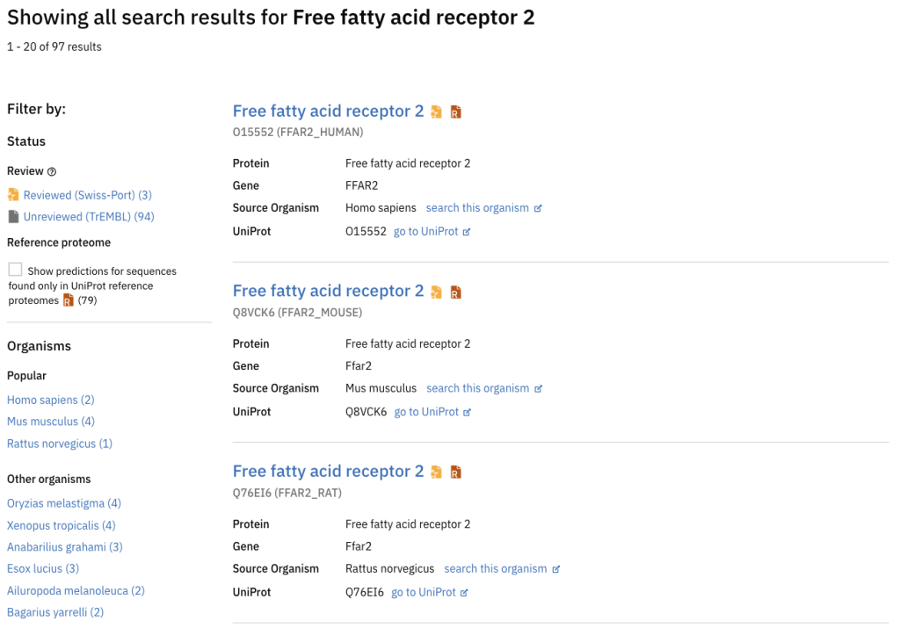Enable predictions for UniProt reference proteomes checkbox
The image size is (900, 628).
point(16,270)
